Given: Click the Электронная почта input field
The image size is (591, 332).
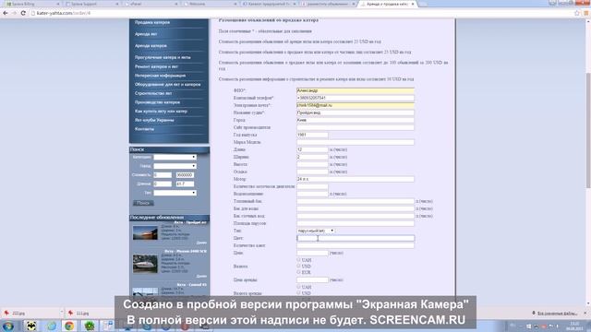Looking at the screenshot, I should point(355,105).
